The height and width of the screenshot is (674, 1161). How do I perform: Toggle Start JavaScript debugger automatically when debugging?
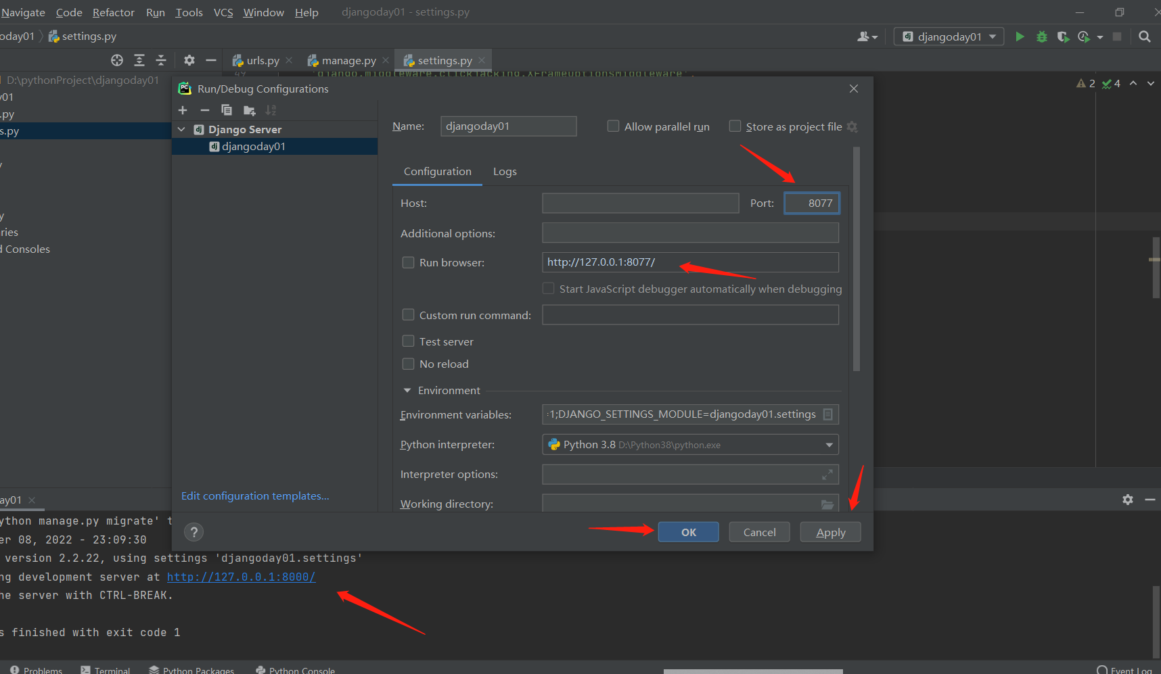tap(549, 289)
